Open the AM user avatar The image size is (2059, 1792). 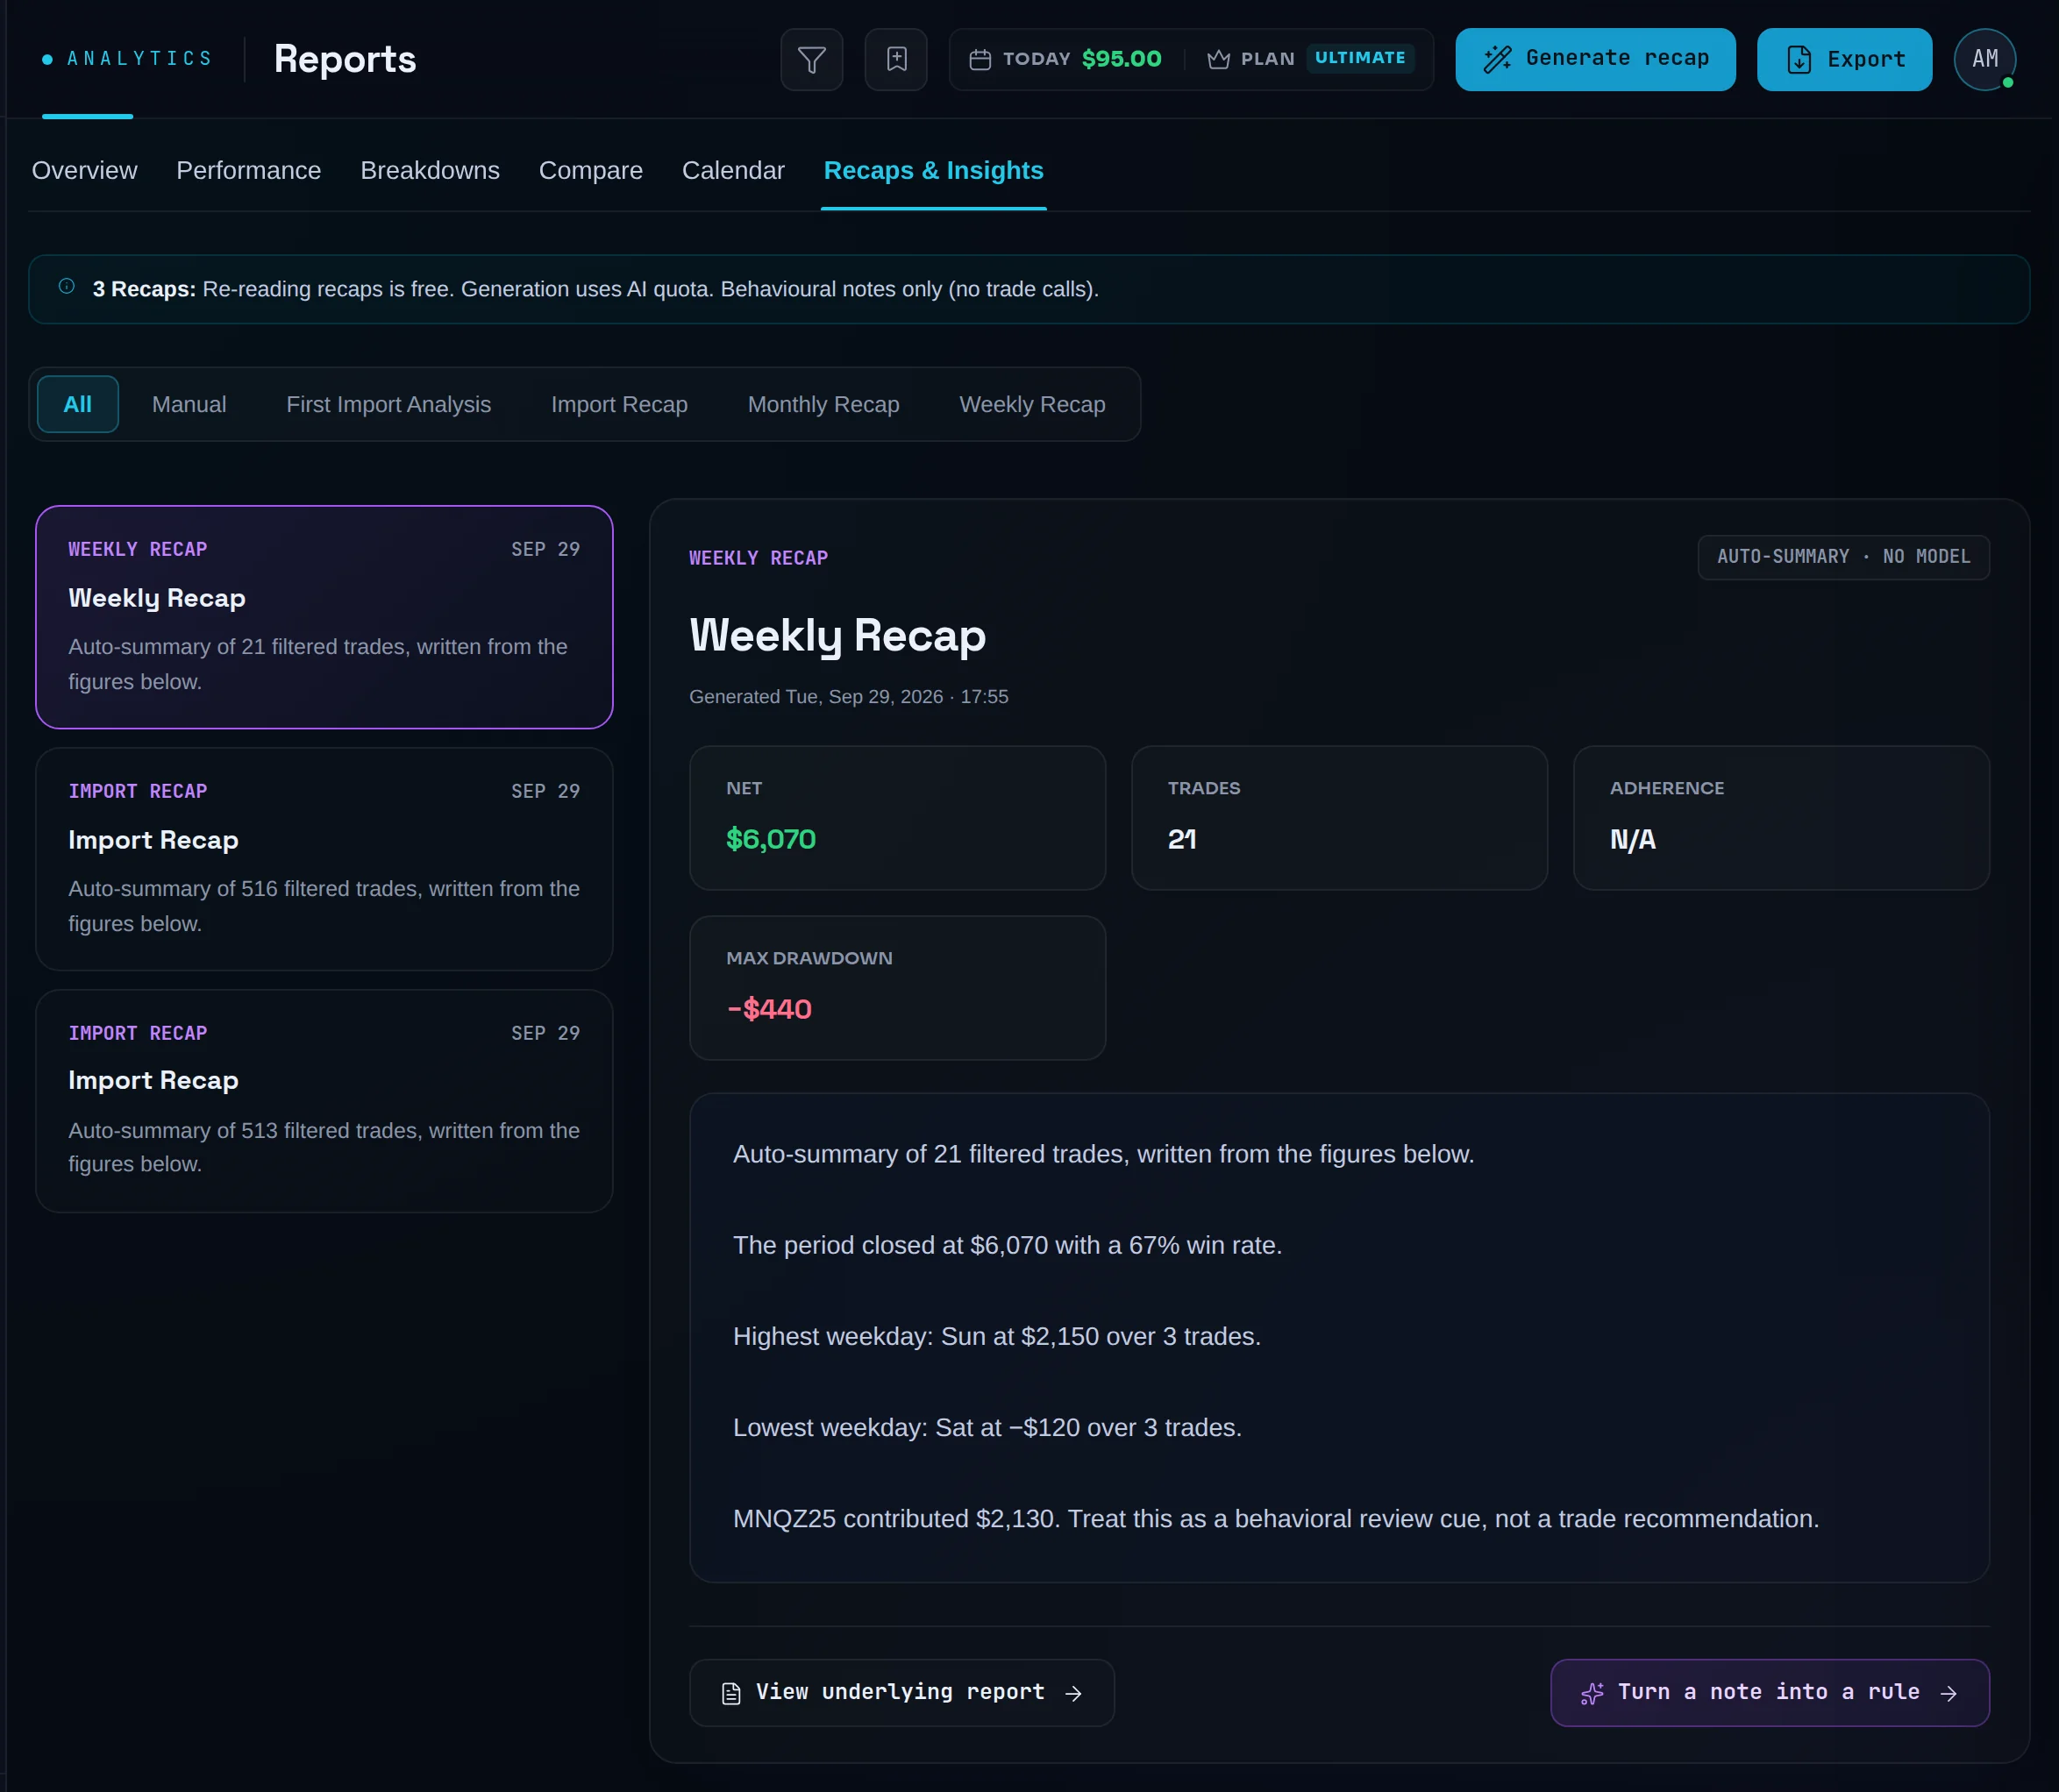1984,60
